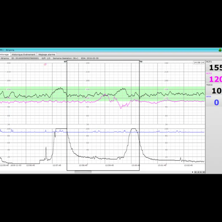Fast-forward the trace with the double-right arrows
Viewport: 222px width, 222px height.
click(201, 172)
